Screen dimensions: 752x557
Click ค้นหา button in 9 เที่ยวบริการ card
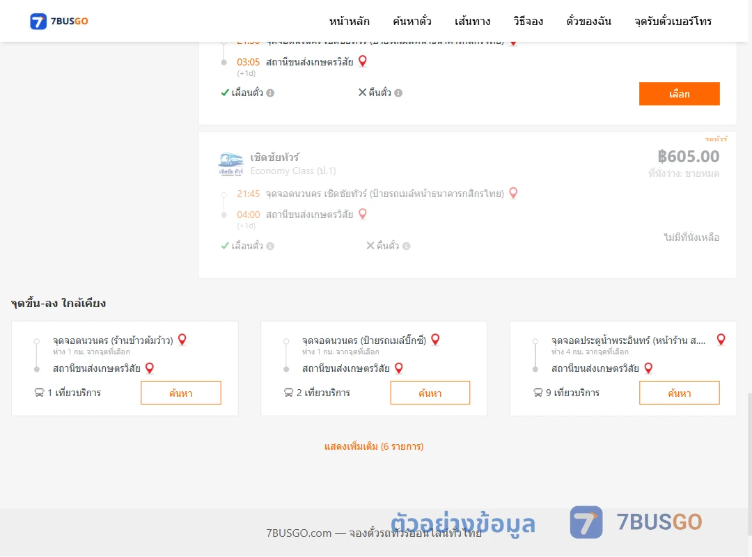click(679, 393)
